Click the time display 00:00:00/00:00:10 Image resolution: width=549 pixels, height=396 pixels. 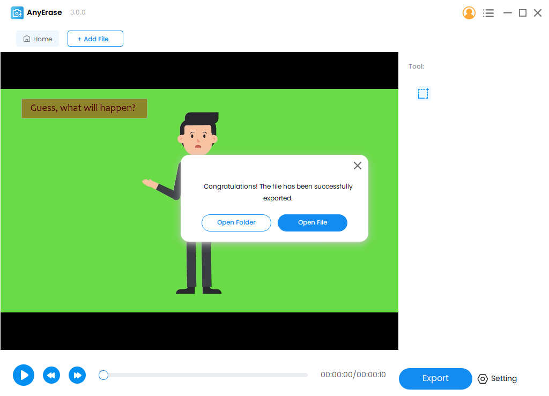click(353, 375)
